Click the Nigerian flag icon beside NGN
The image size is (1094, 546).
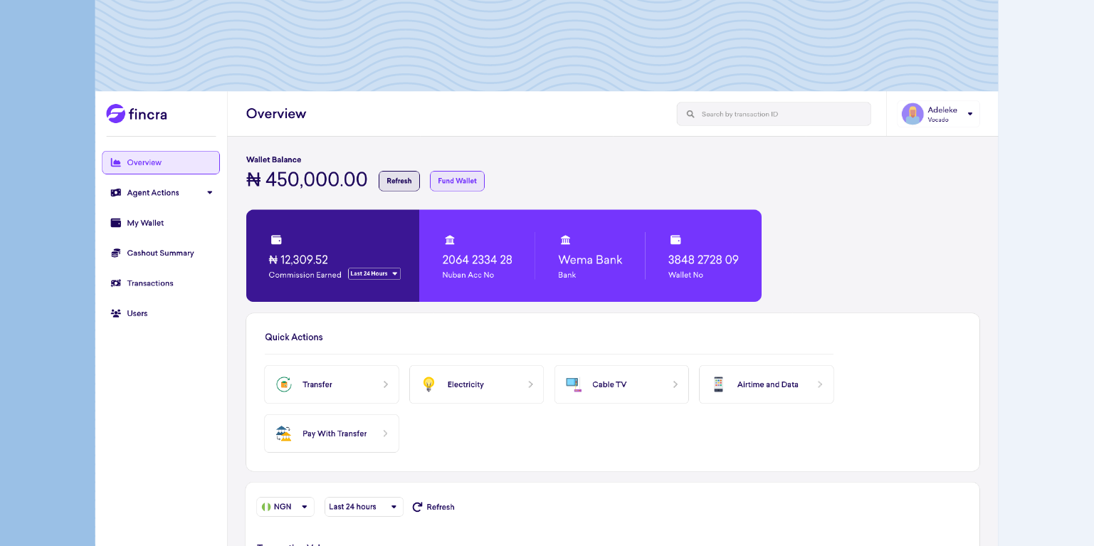pos(266,507)
